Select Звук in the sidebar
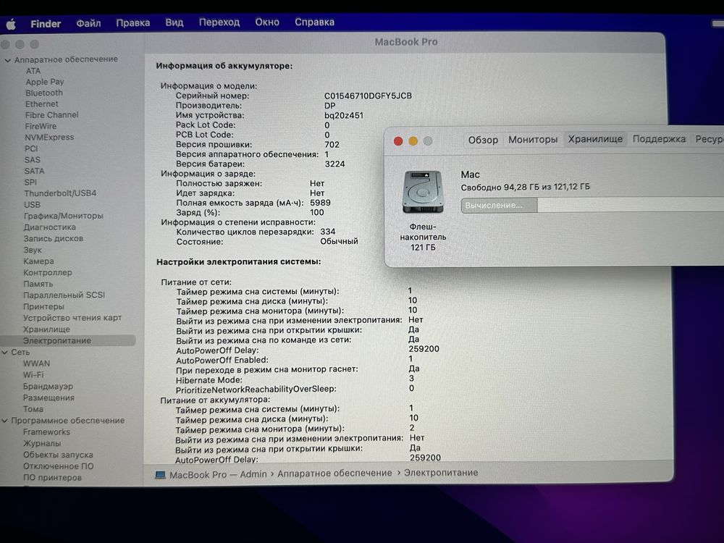Image resolution: width=724 pixels, height=543 pixels. [x=33, y=251]
